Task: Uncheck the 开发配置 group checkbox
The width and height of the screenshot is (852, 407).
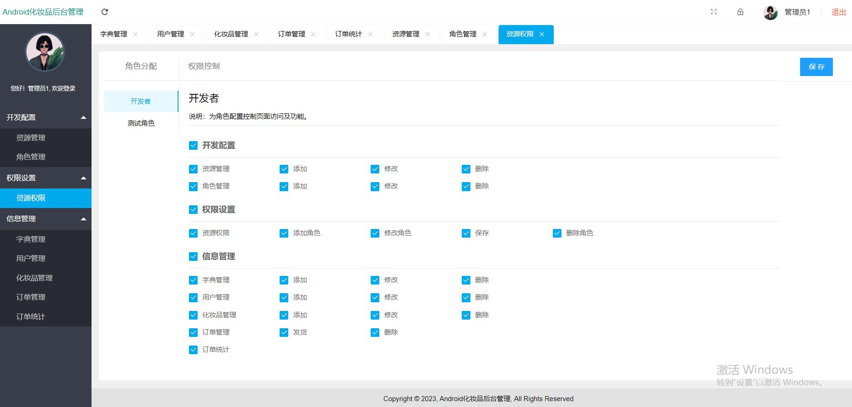Action: point(193,146)
